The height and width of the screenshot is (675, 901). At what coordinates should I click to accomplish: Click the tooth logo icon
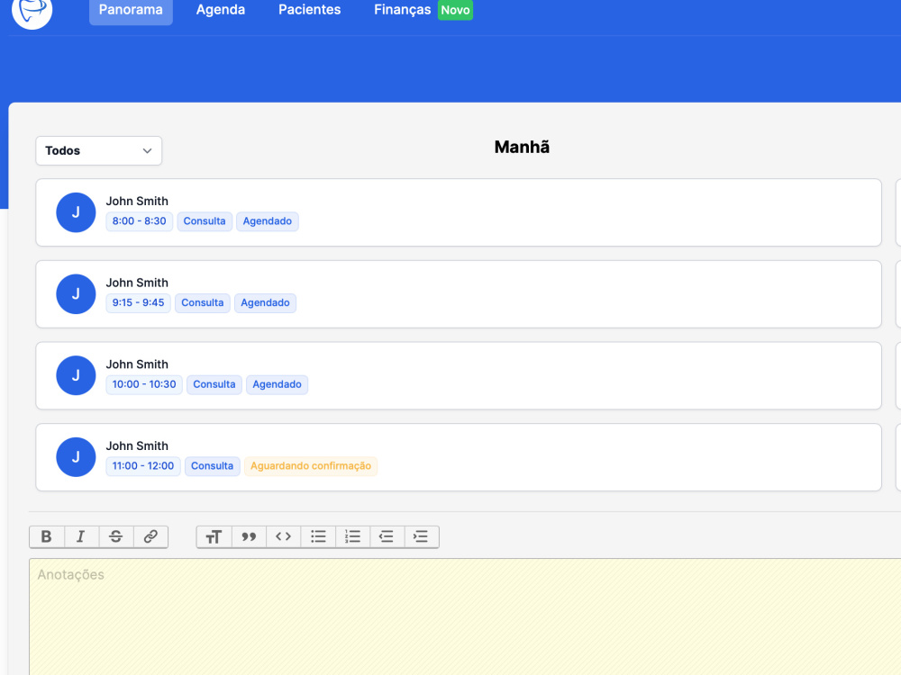click(32, 10)
